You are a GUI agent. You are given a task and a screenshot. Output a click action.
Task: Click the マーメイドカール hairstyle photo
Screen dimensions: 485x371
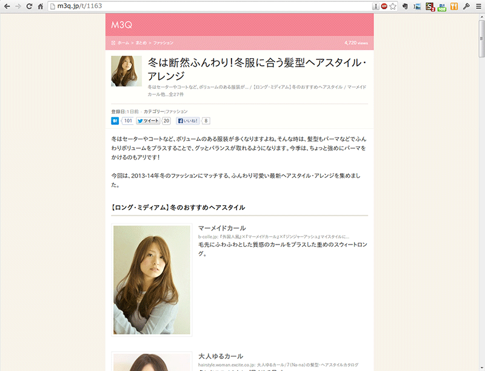(152, 280)
